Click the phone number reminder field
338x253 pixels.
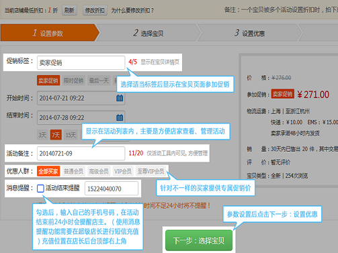[112, 189]
